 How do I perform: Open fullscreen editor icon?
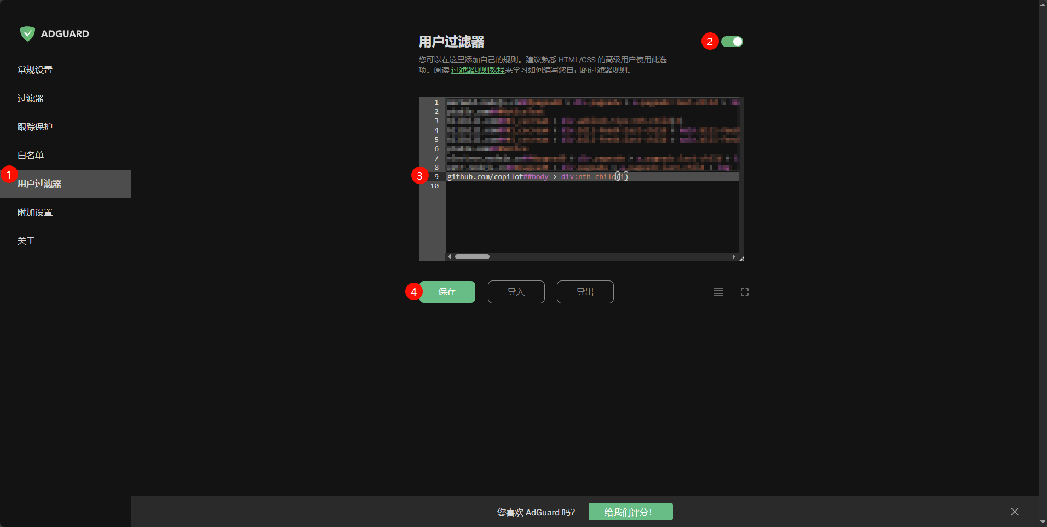click(x=745, y=292)
